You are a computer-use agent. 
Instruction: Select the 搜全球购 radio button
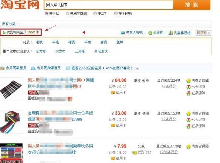[x=116, y=13]
